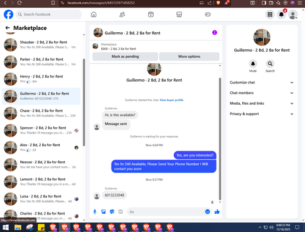Click the Brave shields icon
The height and width of the screenshot is (232, 305).
[x=218, y=3]
